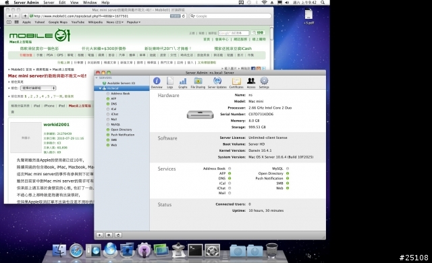Viewport: 432px width, 263px height.
Task: Open System Preferences from the Dock
Action: [213, 251]
